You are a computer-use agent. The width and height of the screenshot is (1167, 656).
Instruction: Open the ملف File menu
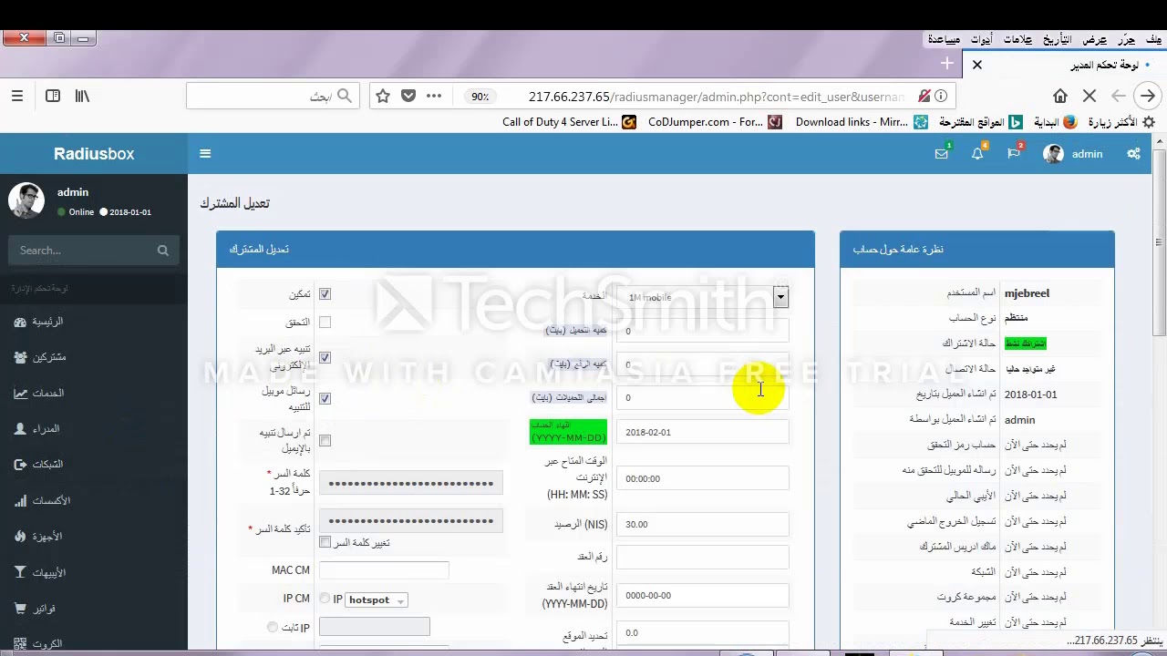click(x=1154, y=39)
